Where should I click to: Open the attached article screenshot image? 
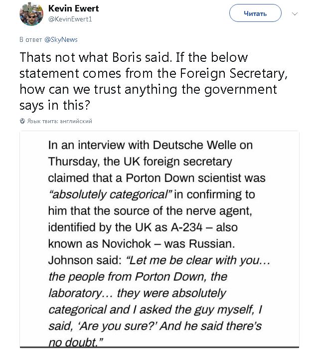tap(159, 239)
